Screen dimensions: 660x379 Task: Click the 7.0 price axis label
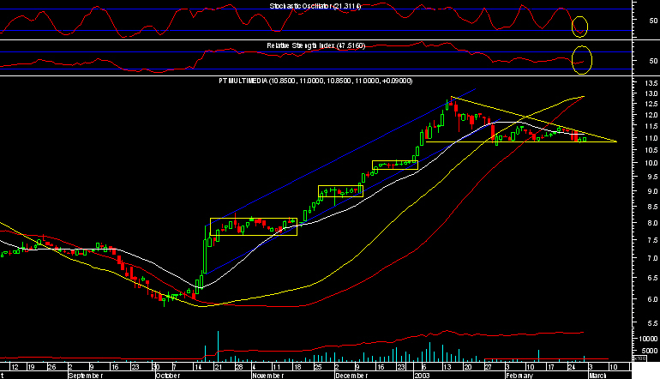653,258
